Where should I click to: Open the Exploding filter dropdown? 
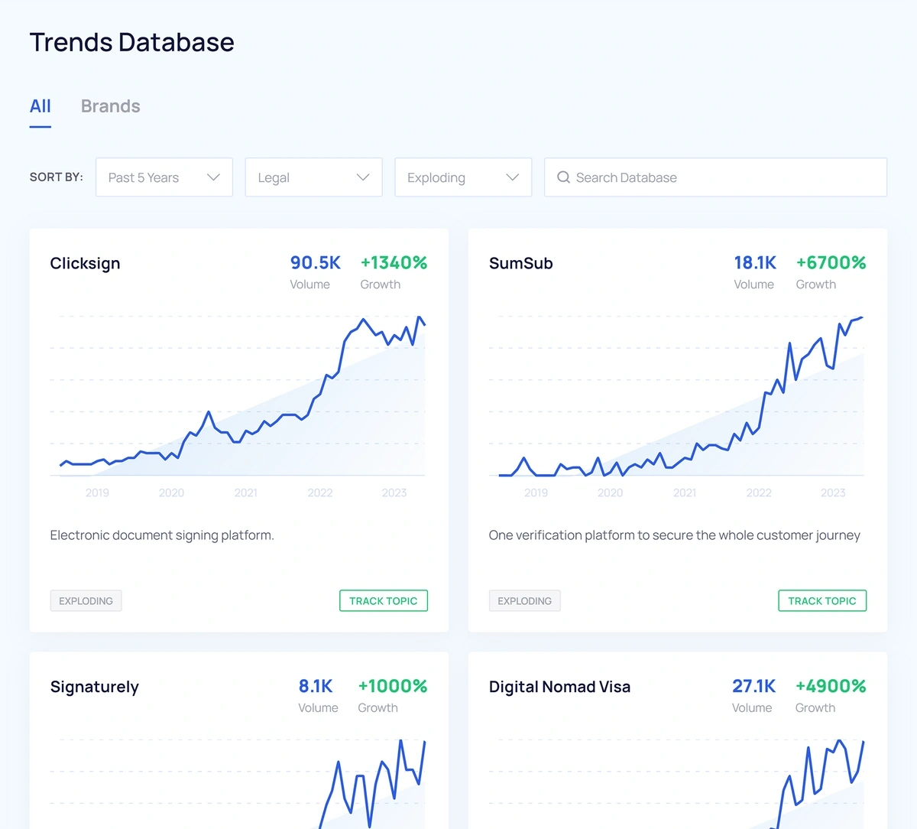coord(463,177)
